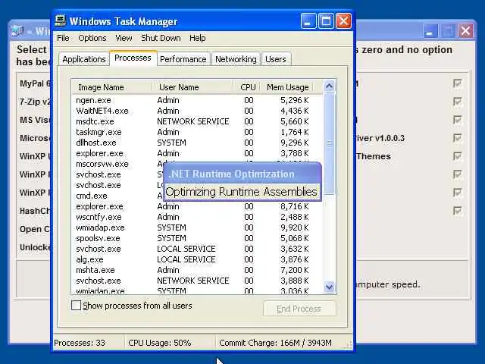Open the Options menu

point(92,38)
